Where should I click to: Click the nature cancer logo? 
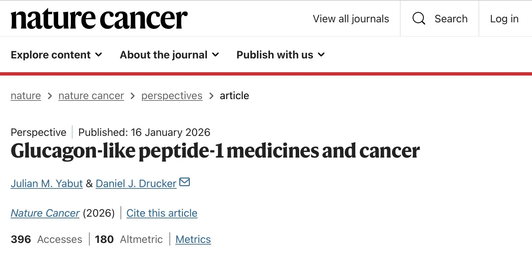tap(99, 19)
